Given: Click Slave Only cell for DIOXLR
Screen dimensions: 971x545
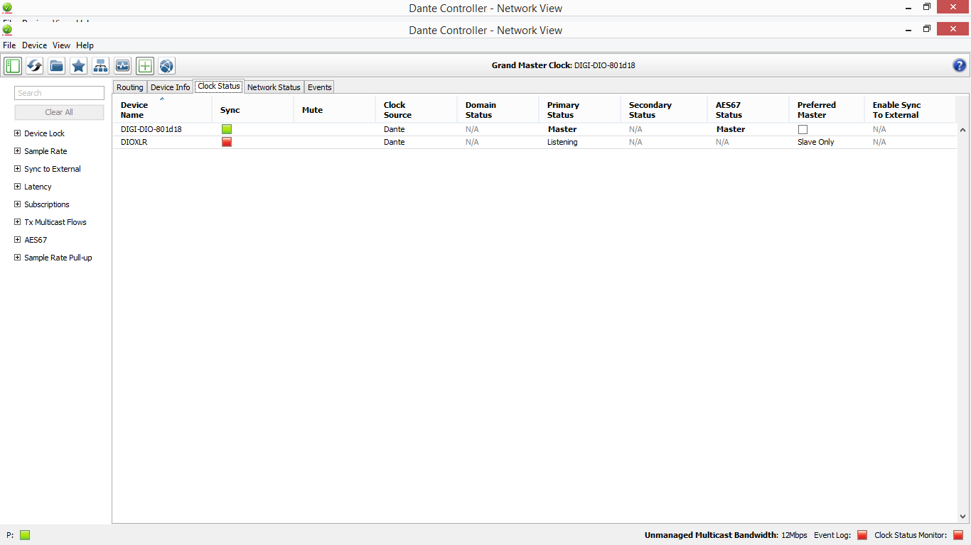Looking at the screenshot, I should [816, 142].
